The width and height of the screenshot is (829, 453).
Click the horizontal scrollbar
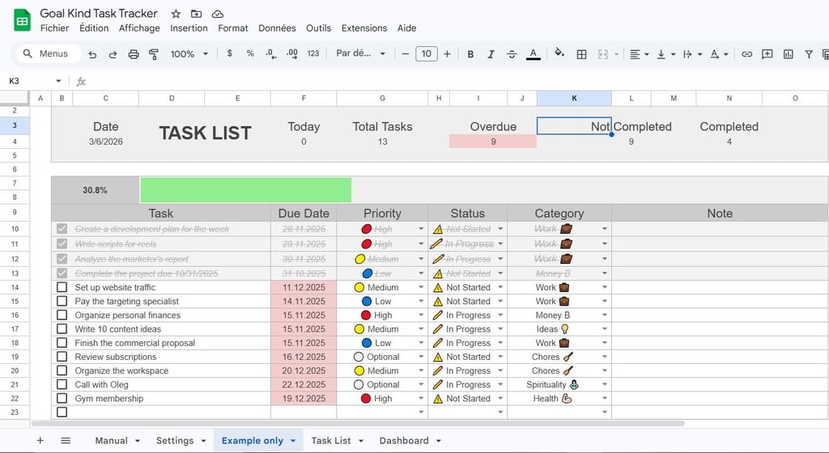(358, 423)
